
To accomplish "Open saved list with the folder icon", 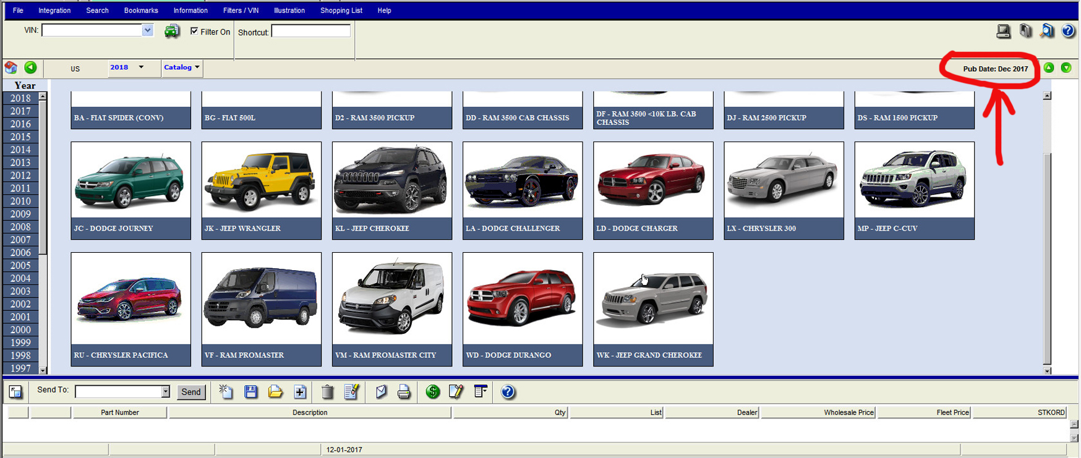I will point(275,391).
